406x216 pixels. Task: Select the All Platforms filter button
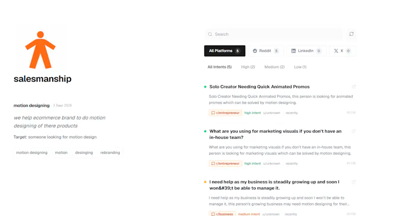coord(224,51)
